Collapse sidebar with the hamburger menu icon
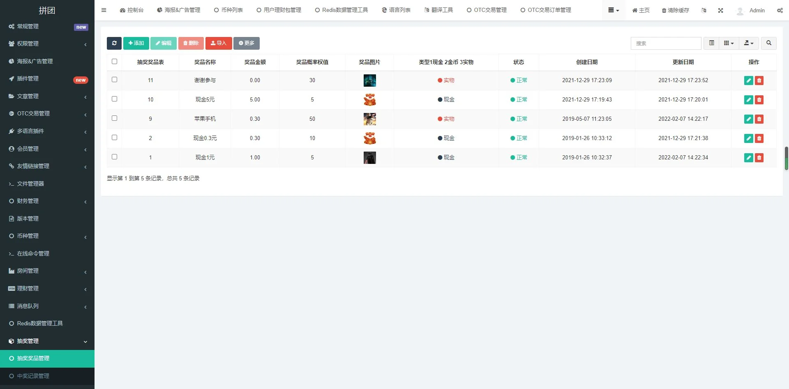 [x=104, y=10]
